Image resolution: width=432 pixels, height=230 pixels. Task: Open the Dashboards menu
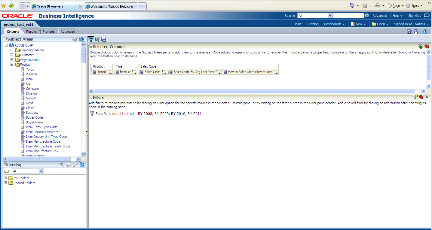pos(334,24)
